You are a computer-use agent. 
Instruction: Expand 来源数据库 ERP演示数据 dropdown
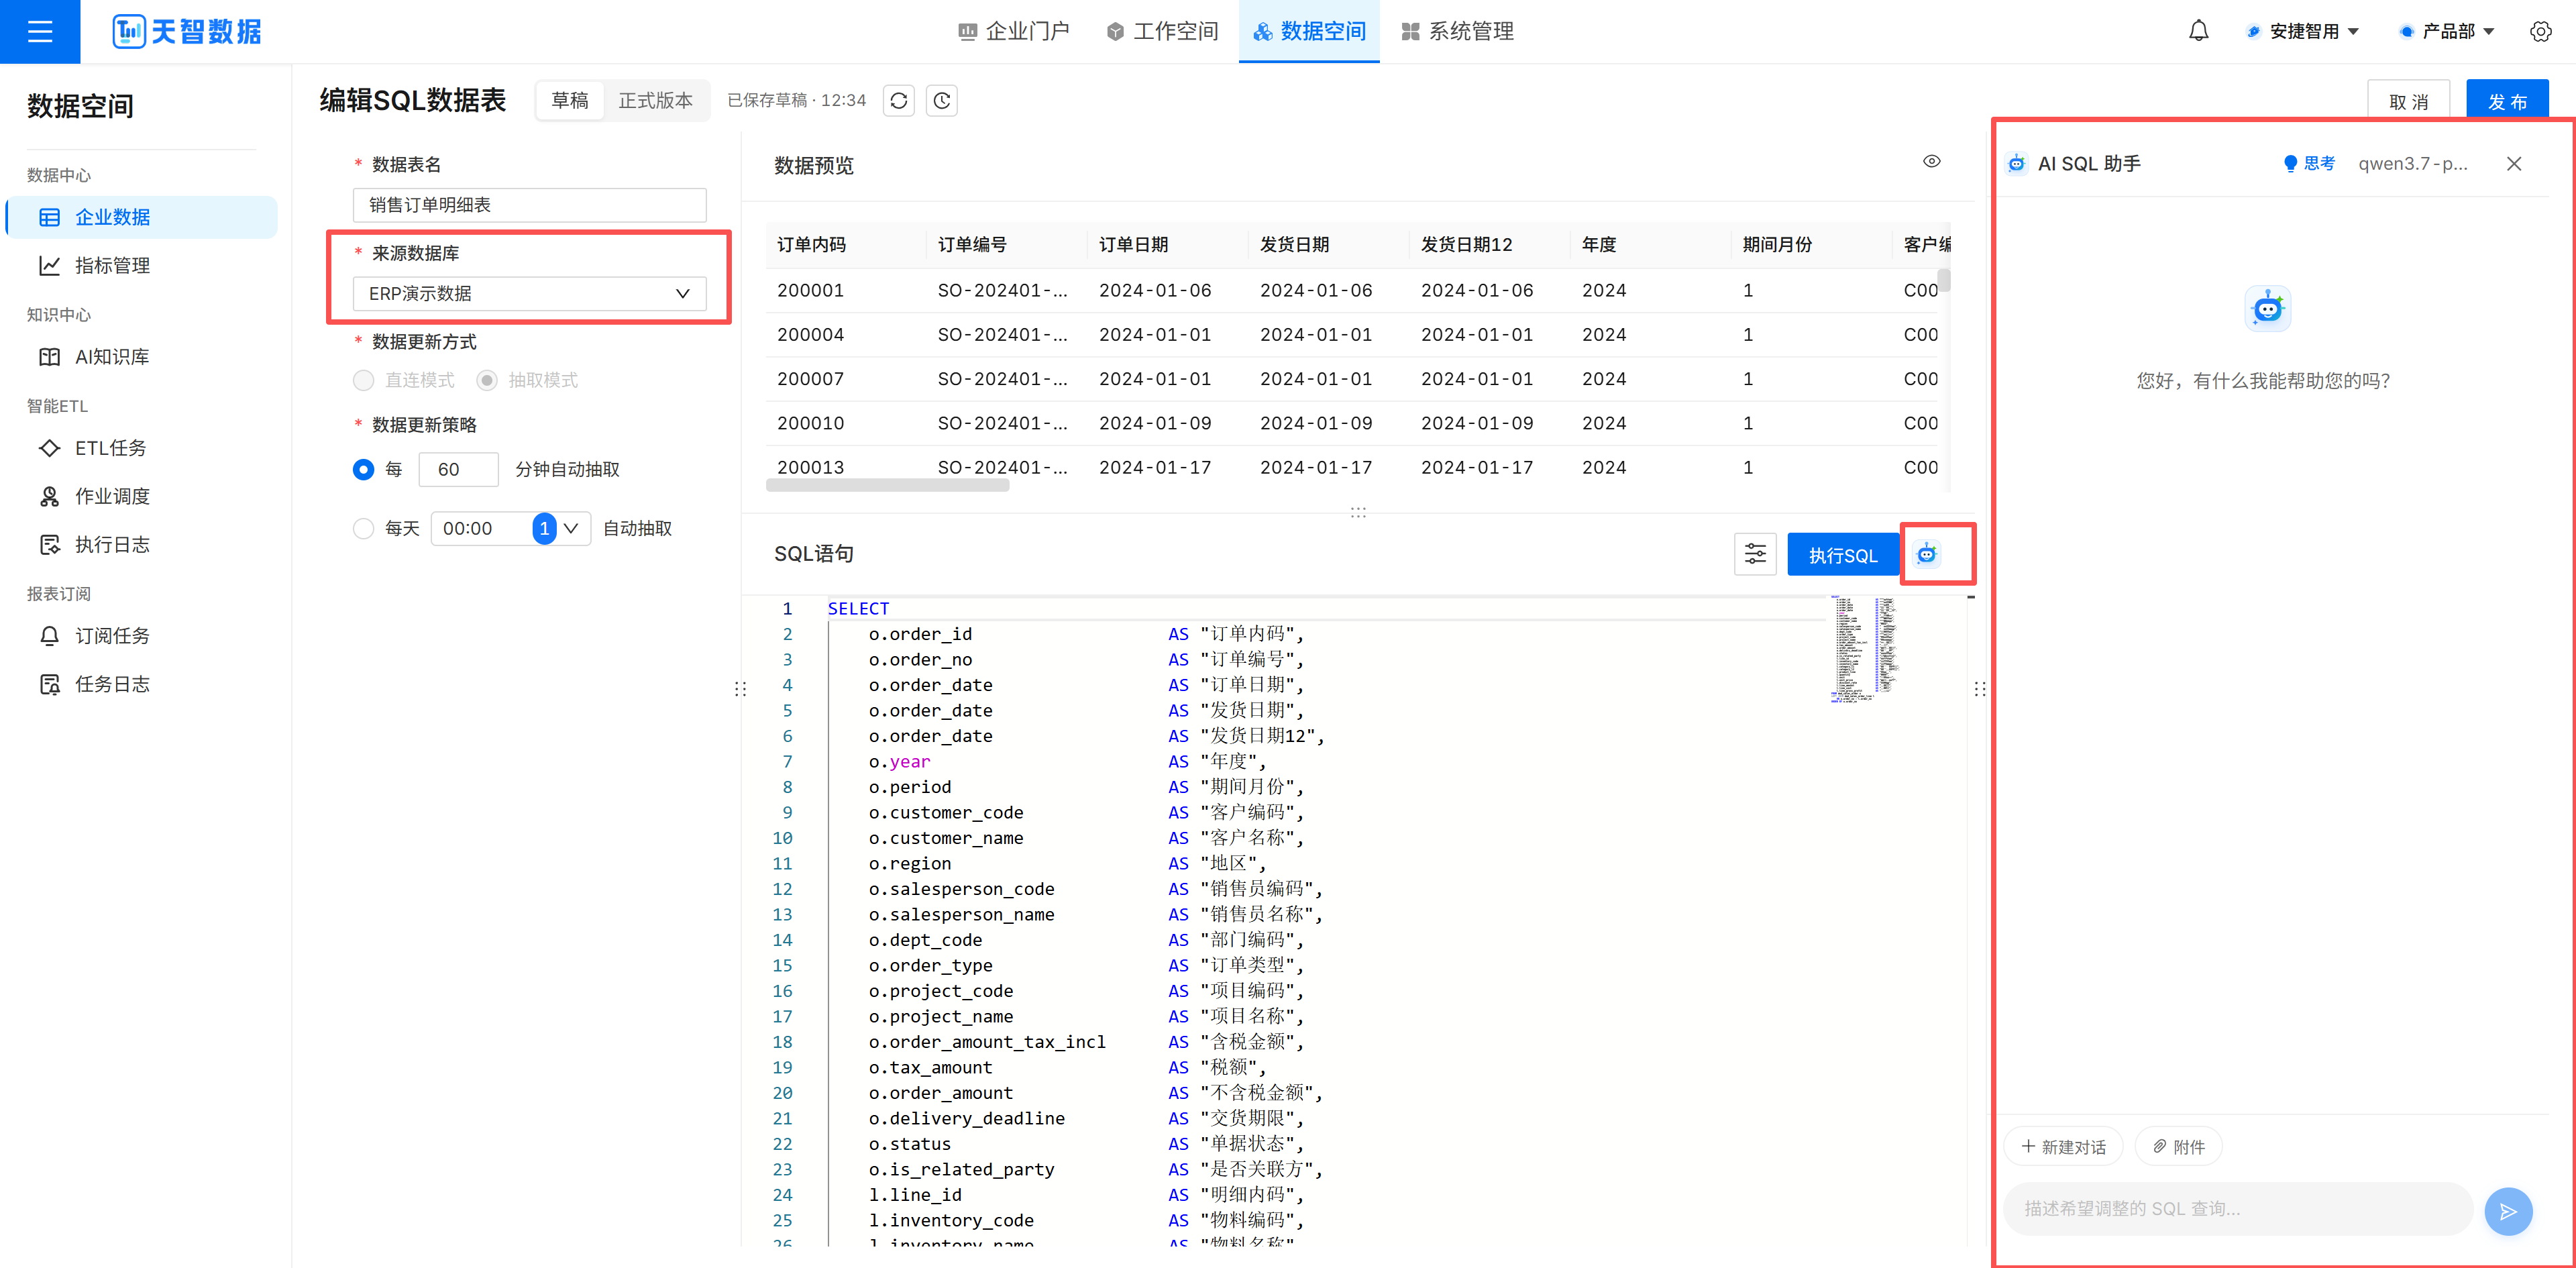pyautogui.click(x=529, y=293)
